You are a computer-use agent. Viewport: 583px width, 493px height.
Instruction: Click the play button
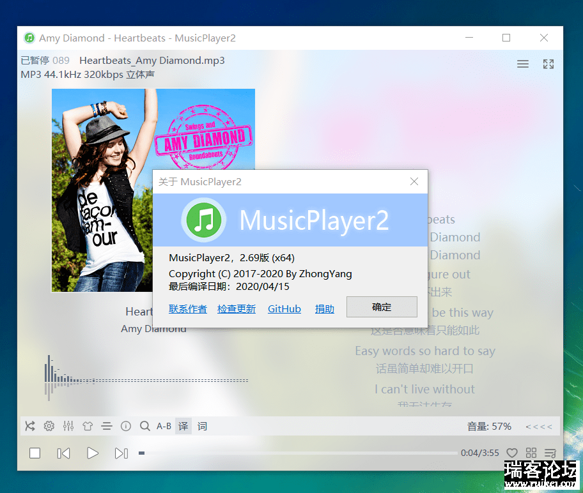[93, 453]
